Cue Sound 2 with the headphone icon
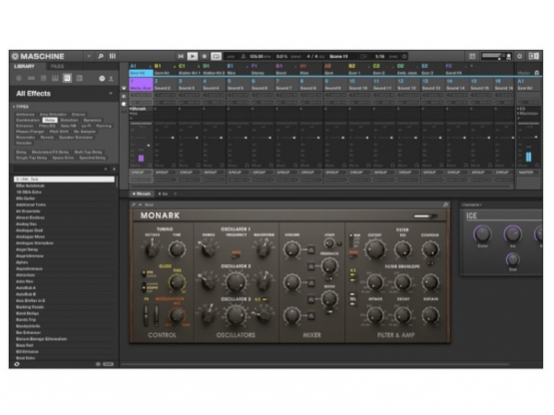 click(174, 165)
